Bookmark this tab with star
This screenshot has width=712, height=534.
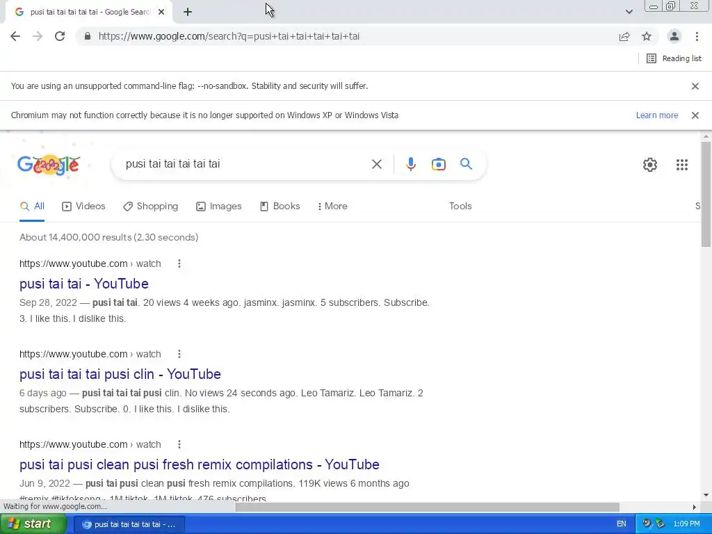pyautogui.click(x=647, y=36)
